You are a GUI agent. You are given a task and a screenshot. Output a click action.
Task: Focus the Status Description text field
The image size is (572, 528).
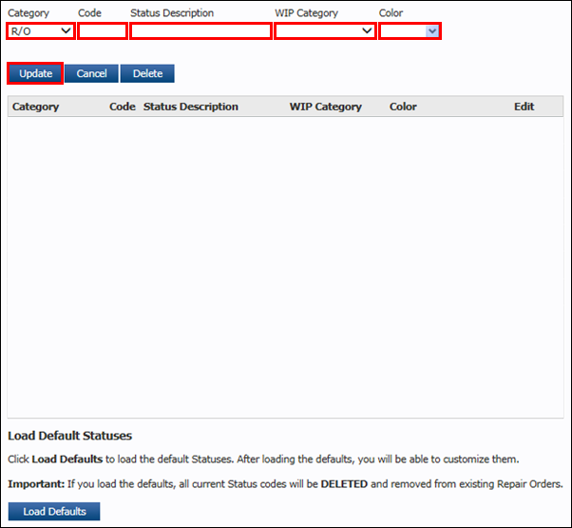pos(201,31)
